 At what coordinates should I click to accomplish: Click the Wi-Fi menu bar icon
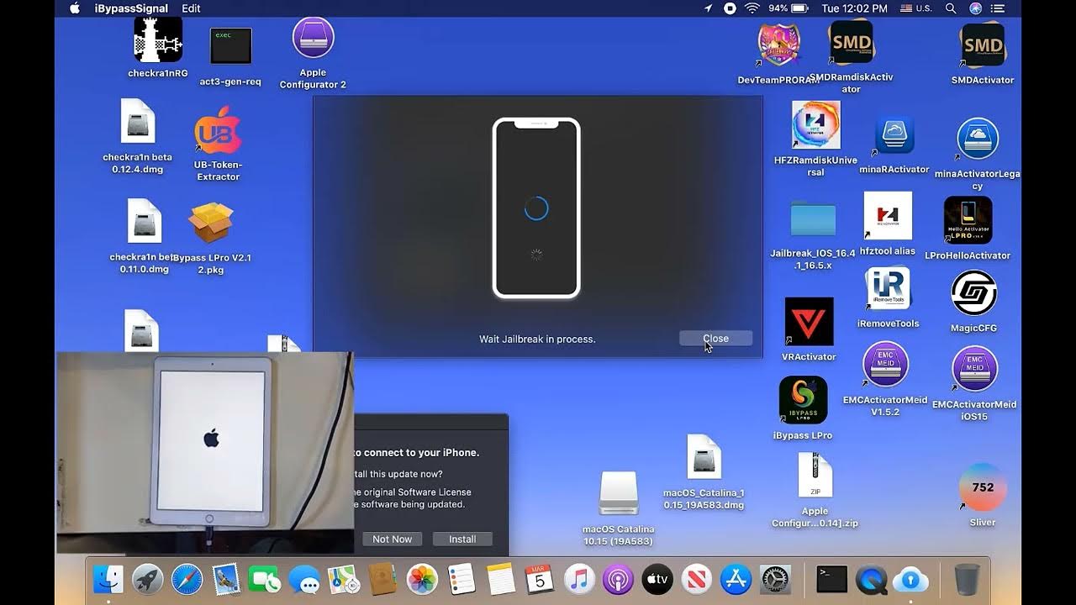[x=752, y=8]
